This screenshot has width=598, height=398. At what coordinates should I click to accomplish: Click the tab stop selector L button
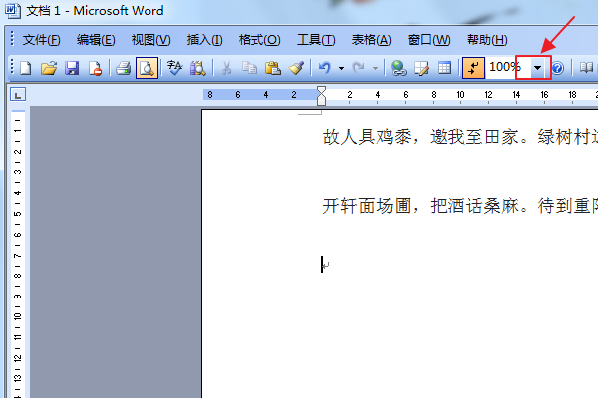click(18, 95)
